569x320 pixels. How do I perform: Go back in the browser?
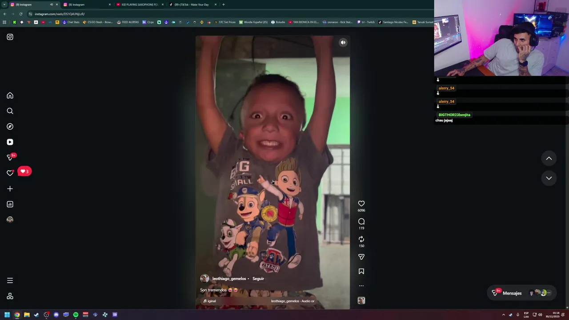[x=4, y=14]
